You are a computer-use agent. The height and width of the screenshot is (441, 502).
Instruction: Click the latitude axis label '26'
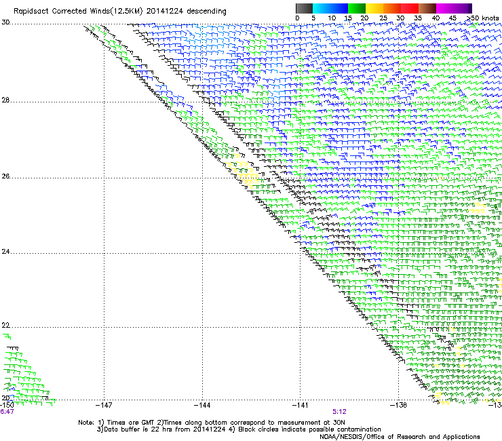click(5, 176)
